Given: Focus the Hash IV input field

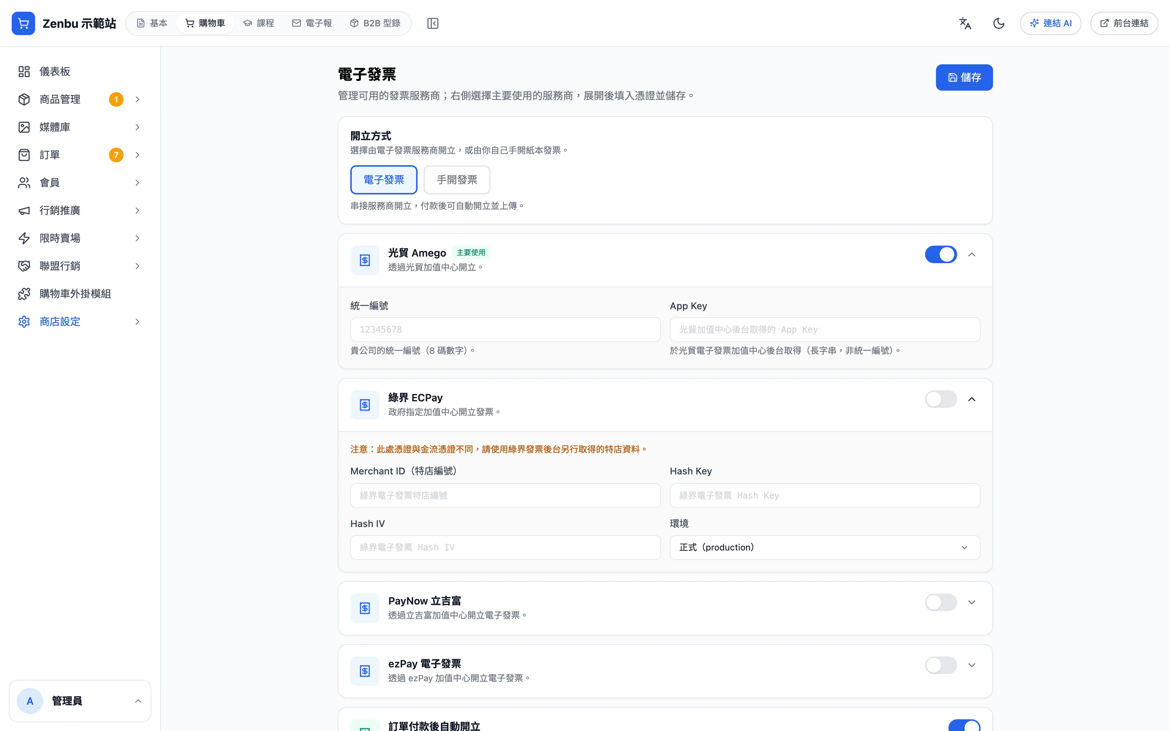Looking at the screenshot, I should (x=505, y=547).
